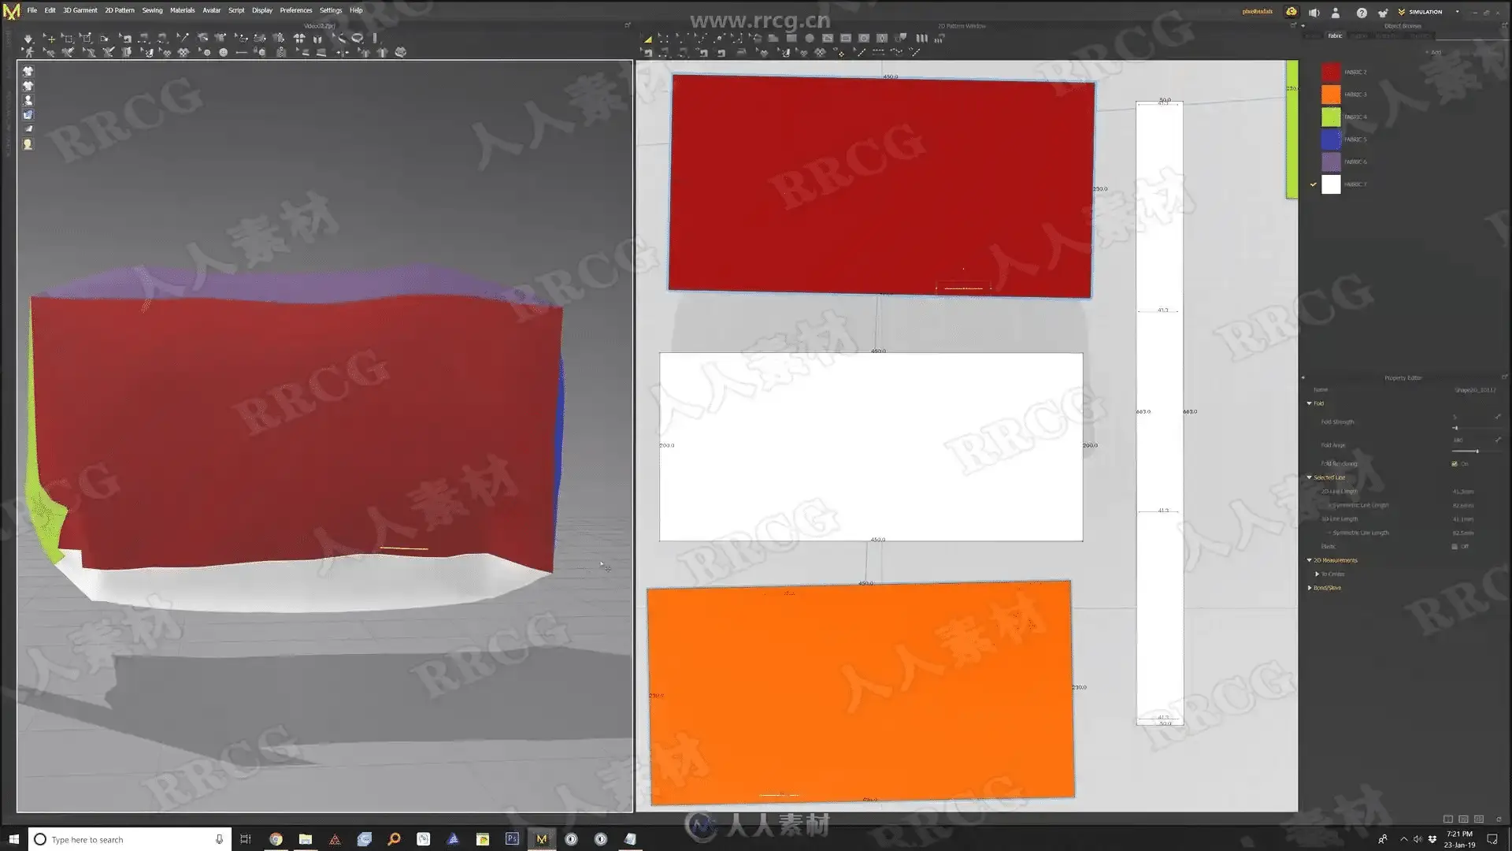The image size is (1512, 851).
Task: Select the Internal Rectangle tool
Action: point(846,38)
